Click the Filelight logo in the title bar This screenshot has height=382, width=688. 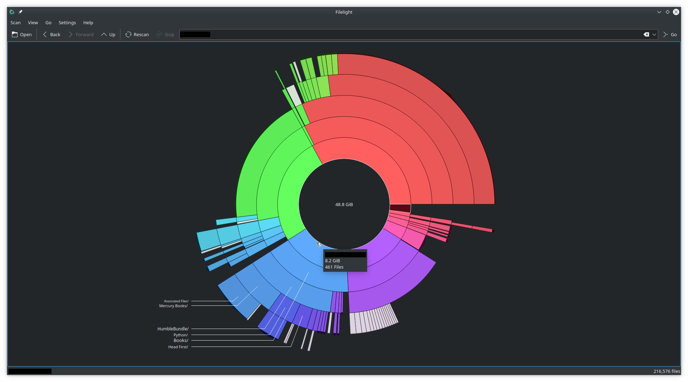click(12, 12)
